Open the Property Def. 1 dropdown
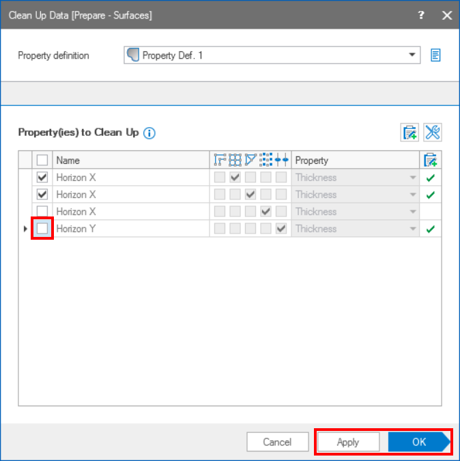The height and width of the screenshot is (461, 460). (x=412, y=55)
